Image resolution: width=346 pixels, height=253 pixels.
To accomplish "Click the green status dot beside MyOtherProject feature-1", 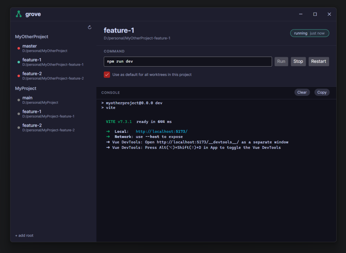I will pos(19,62).
